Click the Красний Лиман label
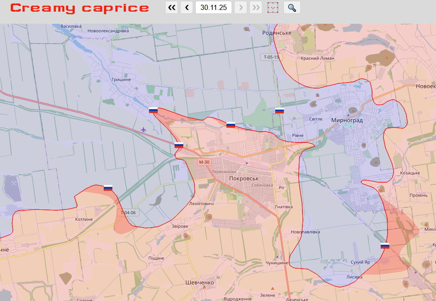436x301 pixels. point(318,58)
